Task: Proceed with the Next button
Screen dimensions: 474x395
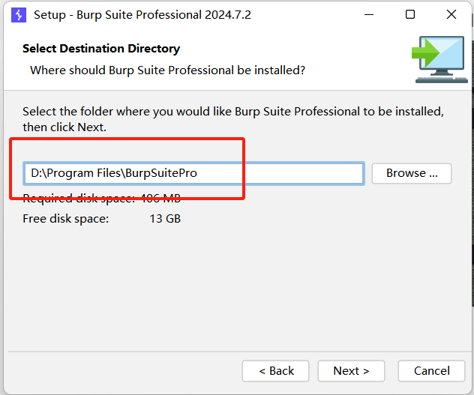Action: pyautogui.click(x=351, y=371)
